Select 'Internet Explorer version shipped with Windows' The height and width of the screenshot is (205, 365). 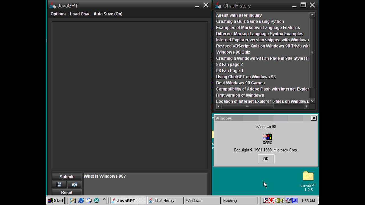click(x=263, y=40)
